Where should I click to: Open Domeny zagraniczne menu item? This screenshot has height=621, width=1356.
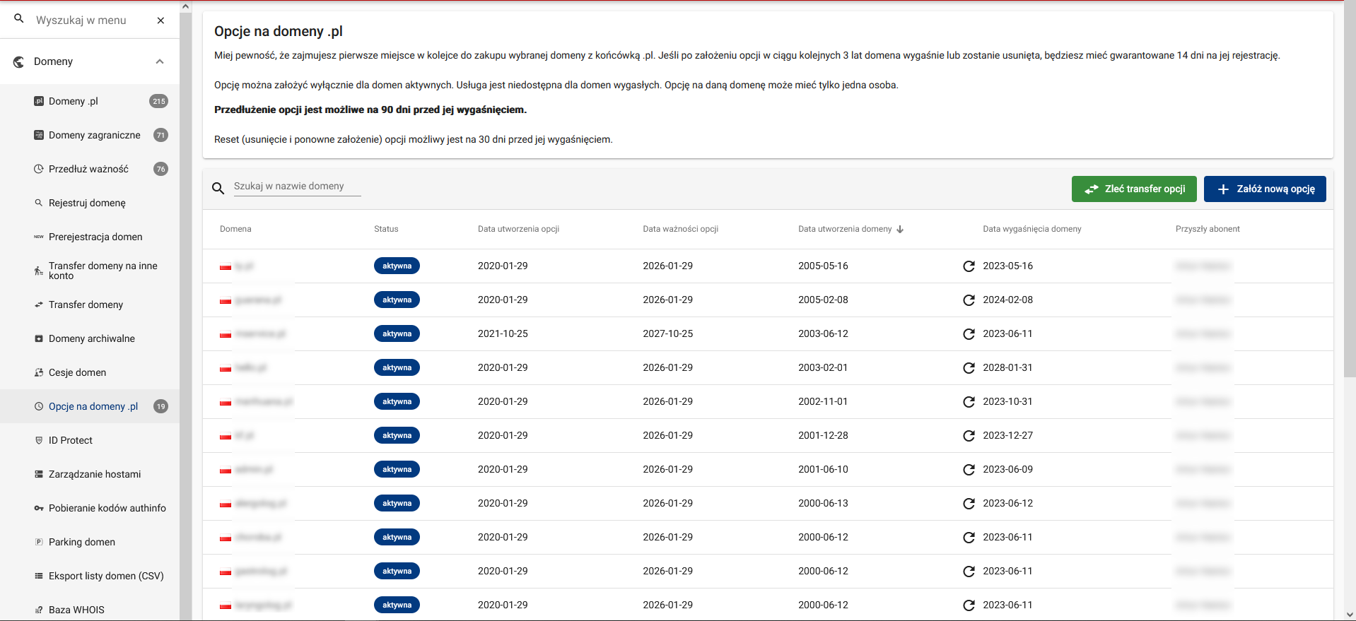[x=94, y=135]
